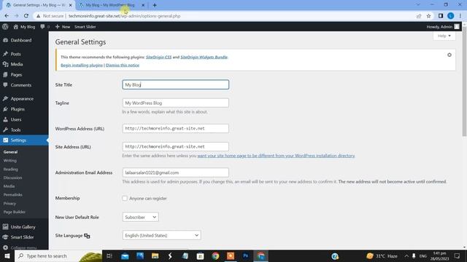Open the site home page different directory link

(276, 156)
